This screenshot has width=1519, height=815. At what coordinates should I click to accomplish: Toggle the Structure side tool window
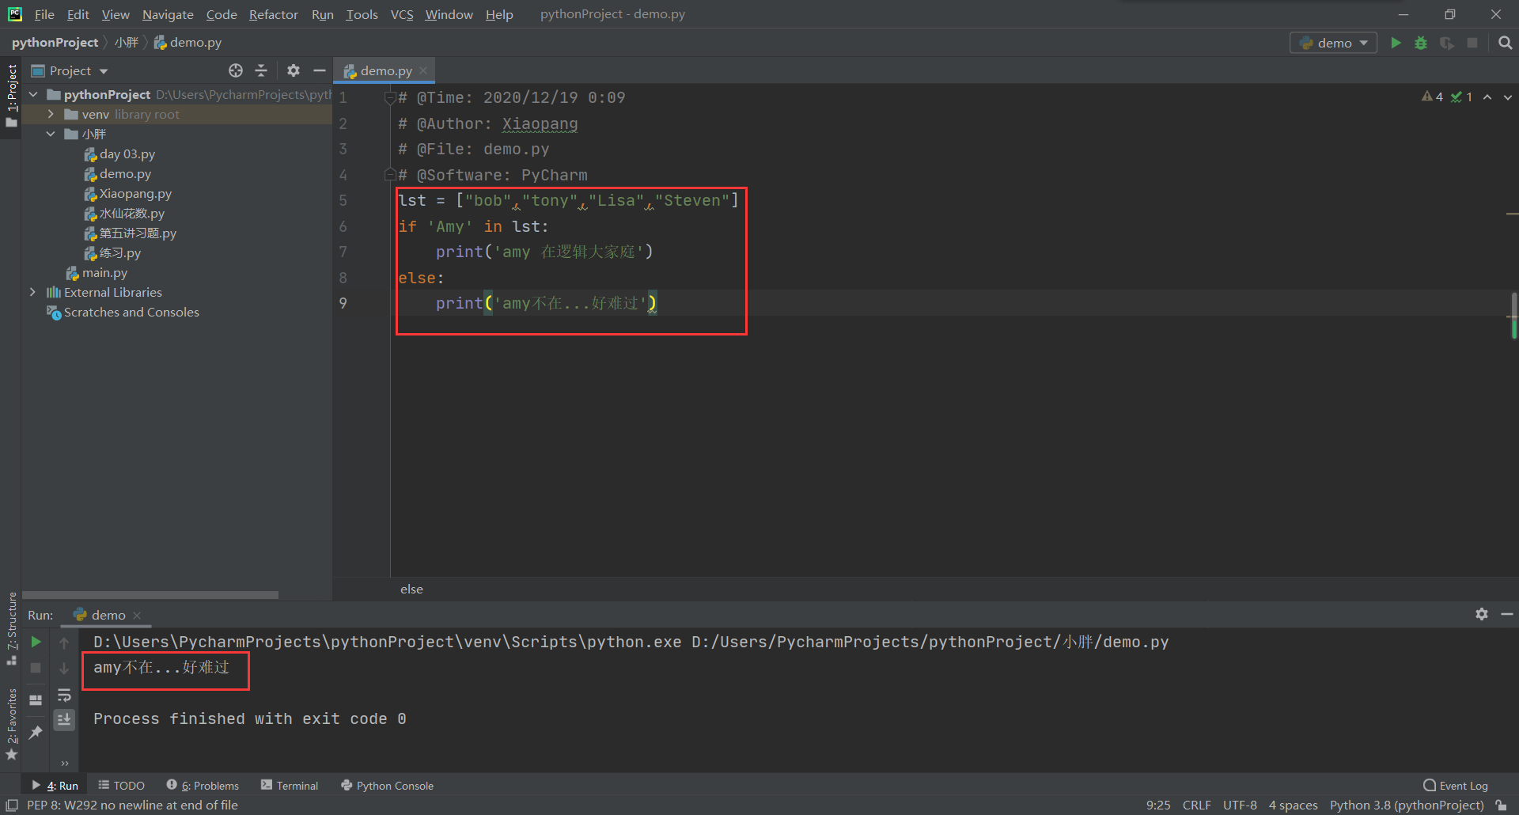click(11, 627)
